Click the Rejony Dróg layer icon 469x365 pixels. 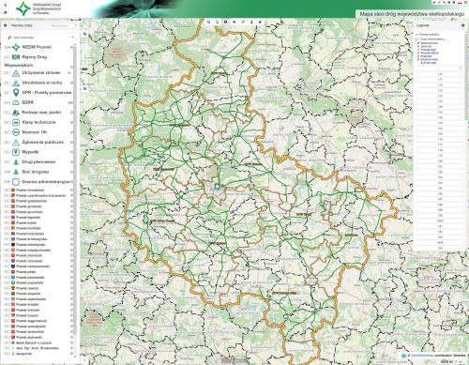[16, 57]
